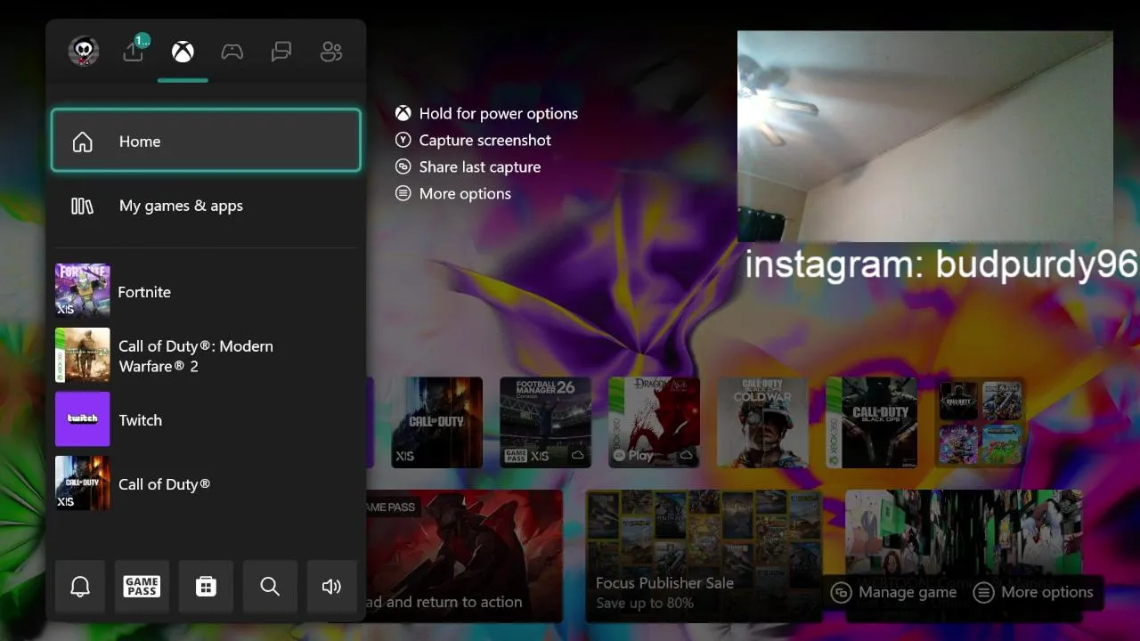Open Search magnifier icon
The width and height of the screenshot is (1140, 641).
click(x=270, y=586)
